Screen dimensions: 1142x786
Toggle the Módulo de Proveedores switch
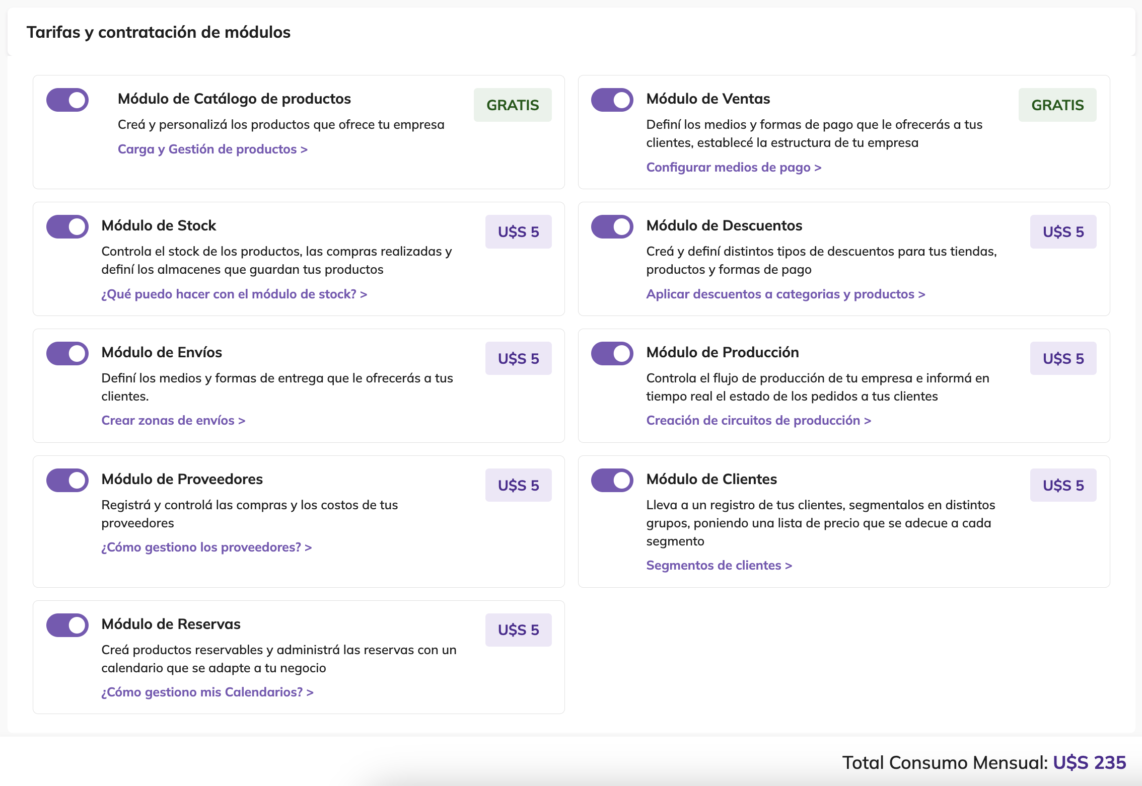point(67,480)
